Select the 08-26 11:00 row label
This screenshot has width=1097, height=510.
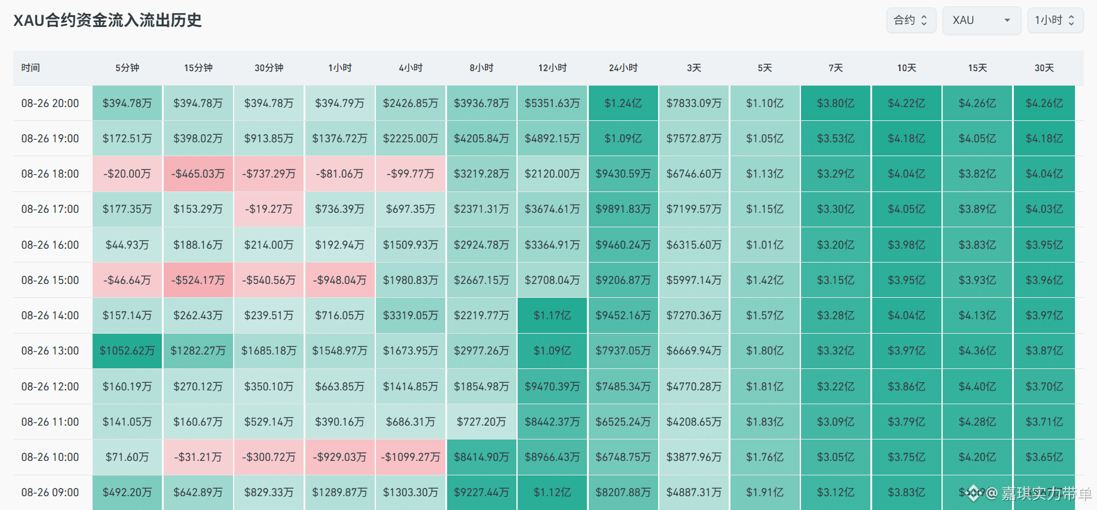[50, 422]
